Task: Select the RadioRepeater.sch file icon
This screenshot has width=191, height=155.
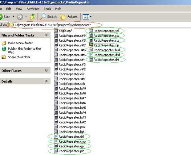Action: [56, 84]
